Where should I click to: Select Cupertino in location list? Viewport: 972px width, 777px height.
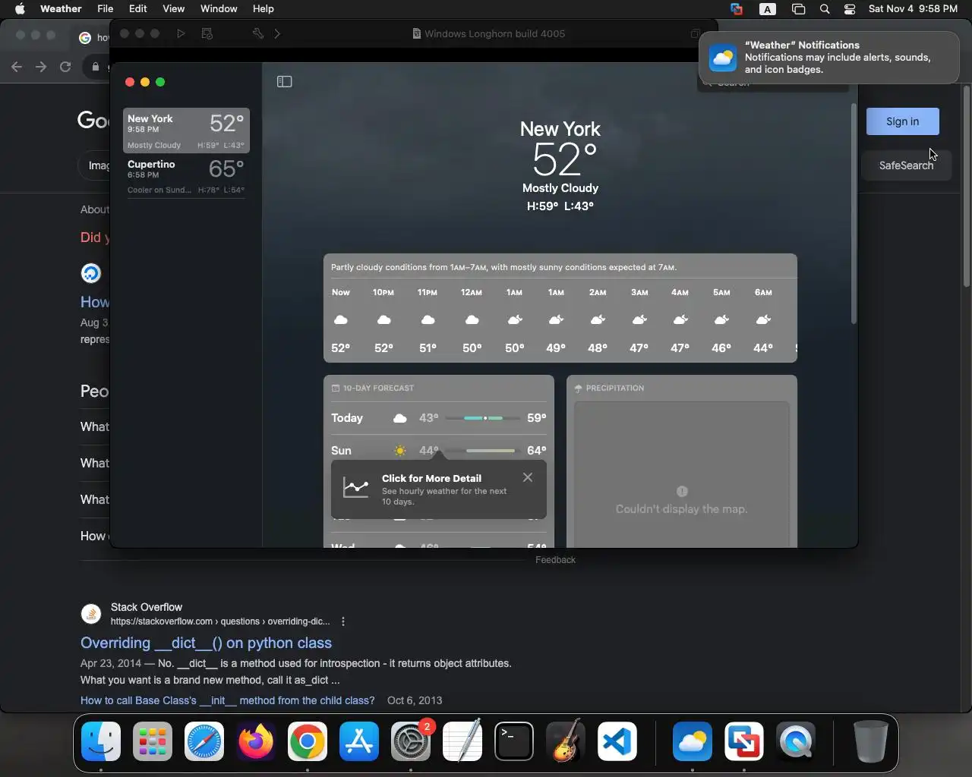(x=186, y=176)
